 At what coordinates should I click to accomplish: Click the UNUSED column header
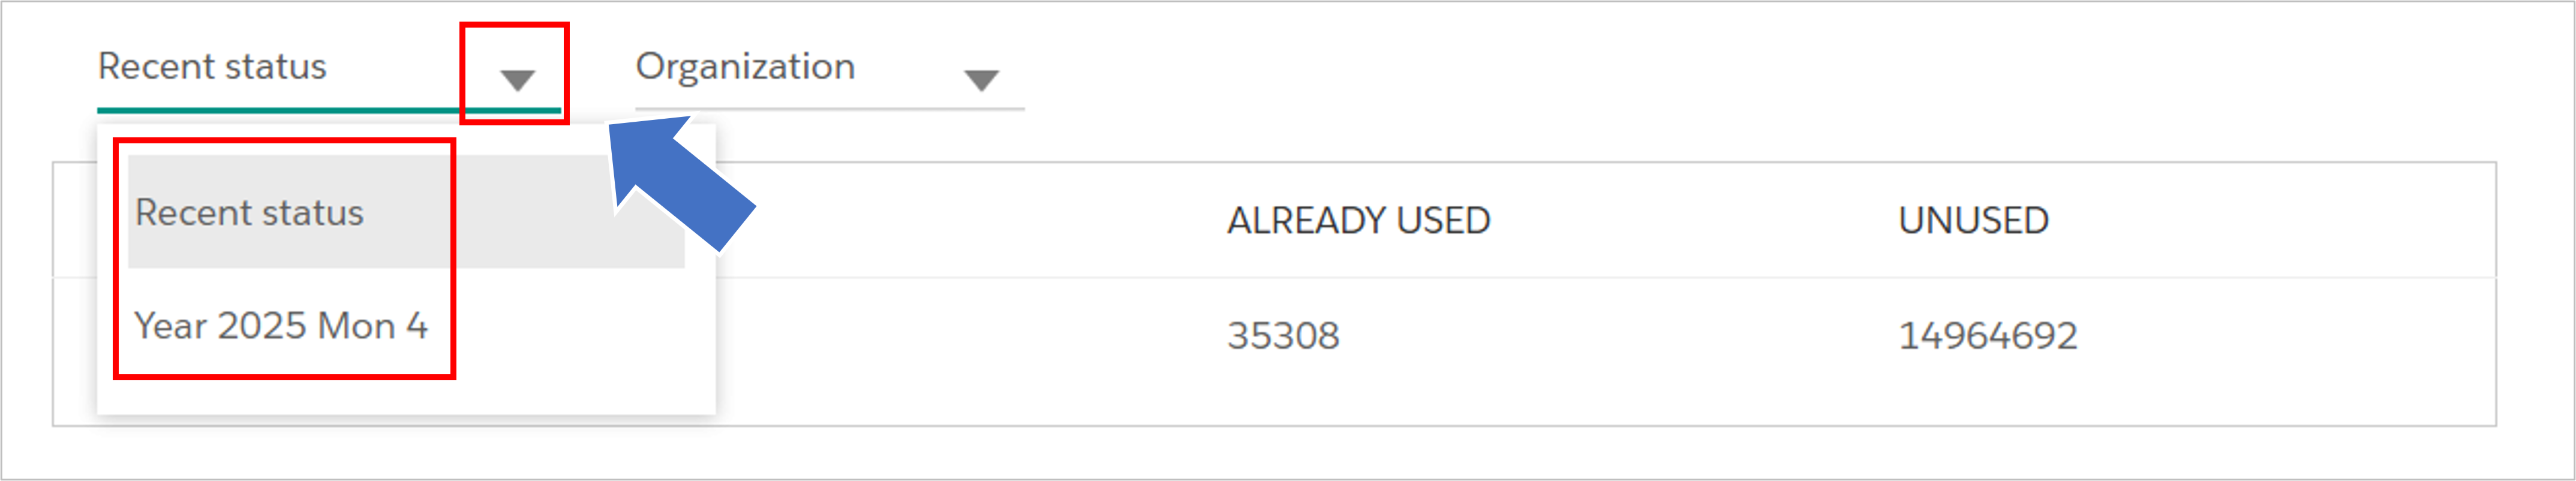(x=1973, y=220)
